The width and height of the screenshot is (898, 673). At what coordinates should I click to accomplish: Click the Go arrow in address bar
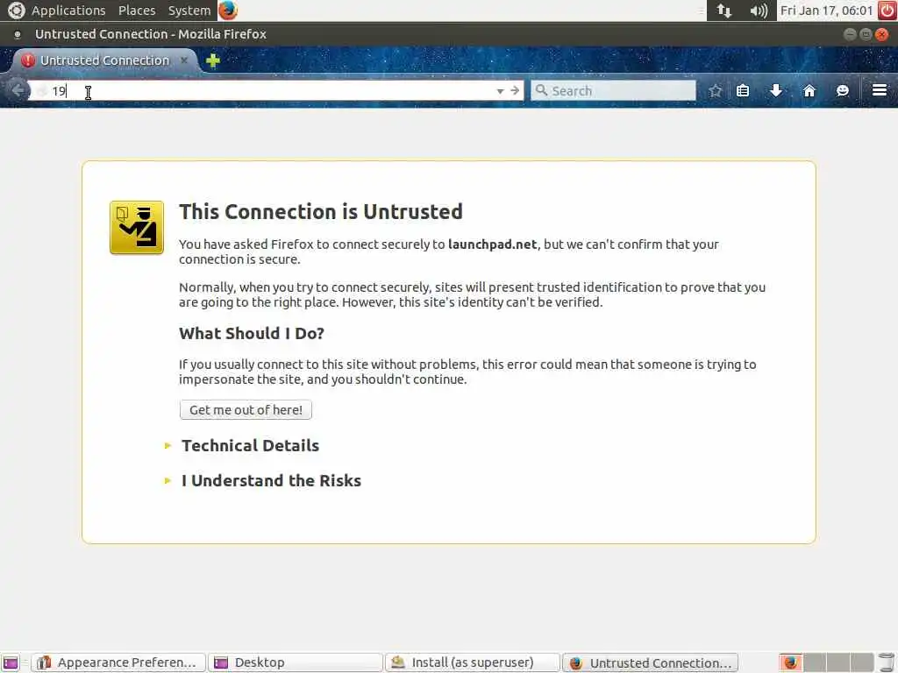click(x=514, y=90)
